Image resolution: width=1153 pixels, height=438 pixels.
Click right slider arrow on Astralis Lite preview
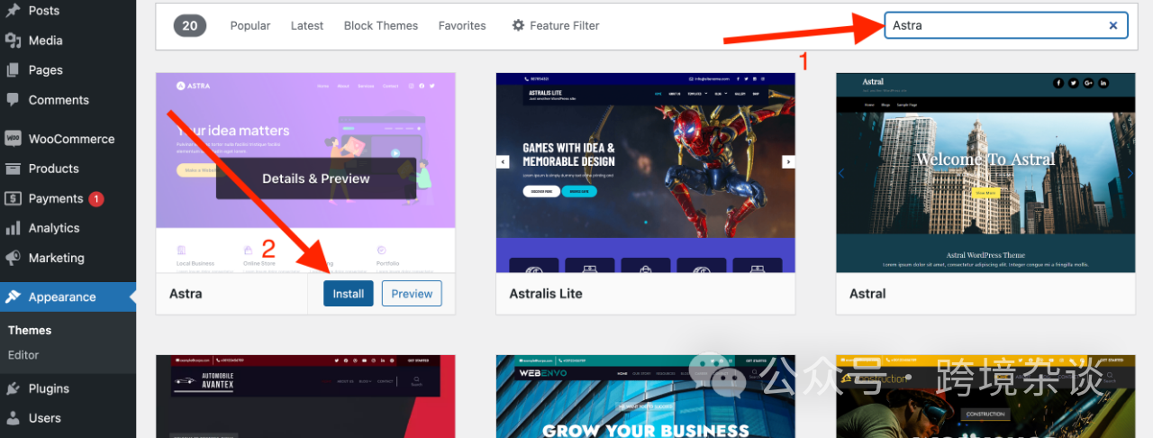pos(788,162)
